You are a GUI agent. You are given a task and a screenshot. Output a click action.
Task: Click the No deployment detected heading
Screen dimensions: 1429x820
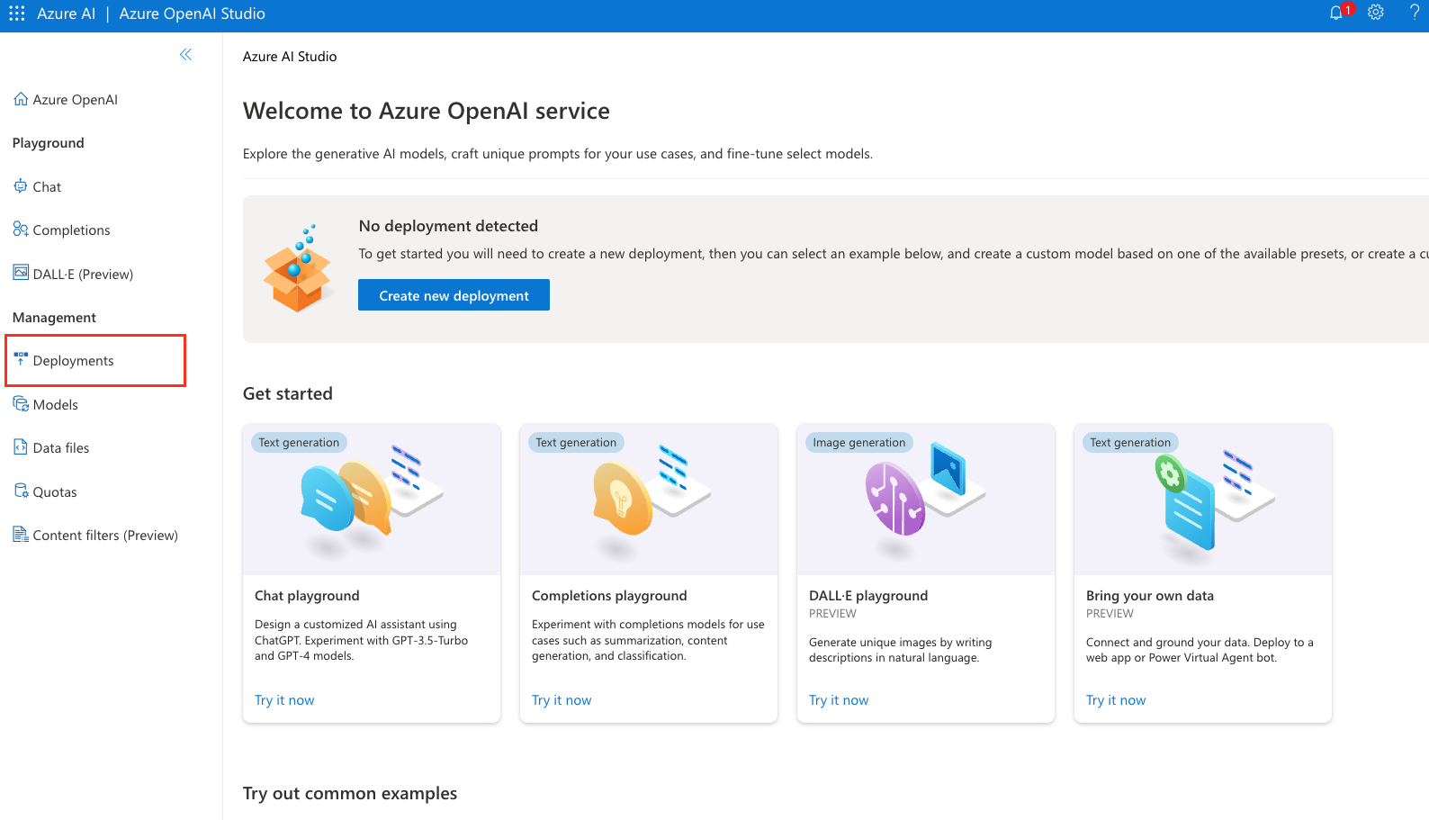[x=448, y=226]
